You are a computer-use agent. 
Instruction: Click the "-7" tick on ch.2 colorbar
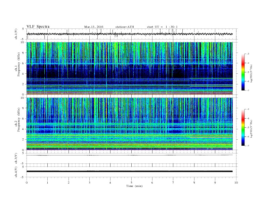click(248, 146)
